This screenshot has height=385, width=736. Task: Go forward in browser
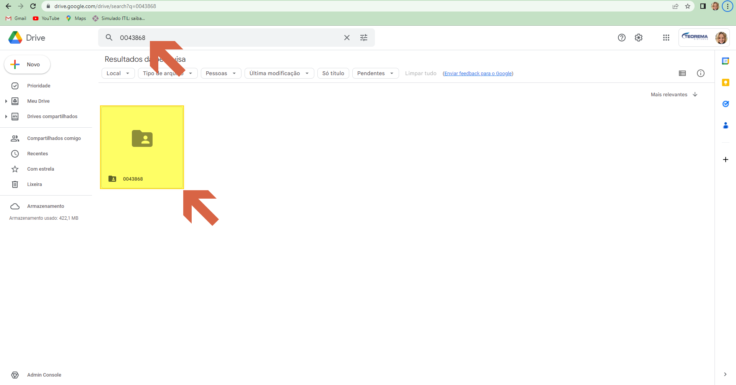(x=21, y=6)
